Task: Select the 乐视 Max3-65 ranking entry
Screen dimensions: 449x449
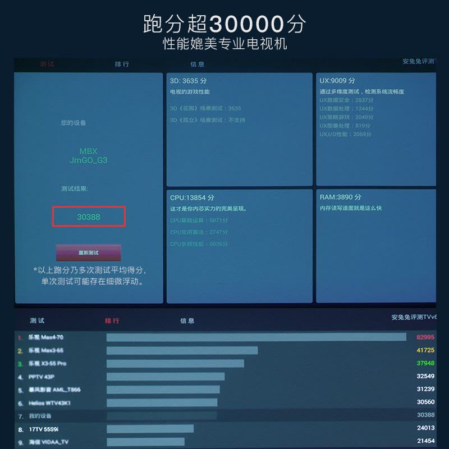Action: pos(46,350)
